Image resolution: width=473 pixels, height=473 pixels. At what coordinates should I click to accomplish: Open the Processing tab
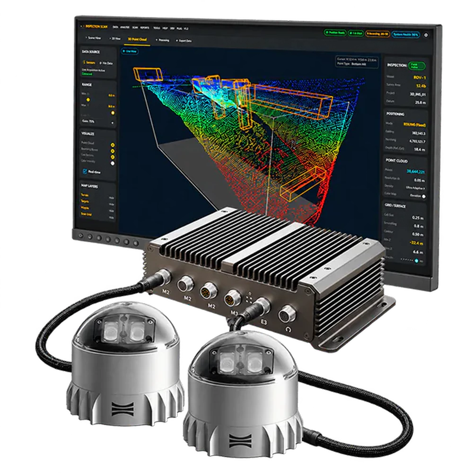(x=163, y=40)
